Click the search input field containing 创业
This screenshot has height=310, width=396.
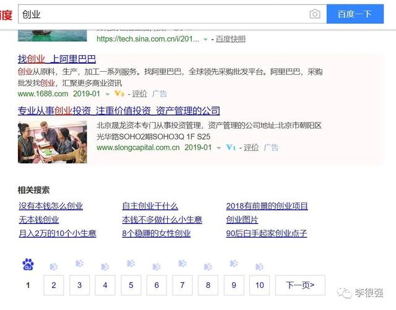[x=161, y=14]
